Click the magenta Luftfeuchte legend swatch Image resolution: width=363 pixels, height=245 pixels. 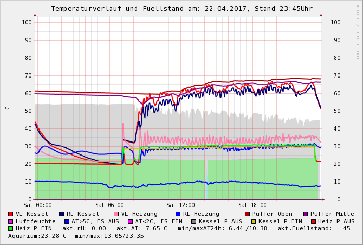pyautogui.click(x=11, y=221)
